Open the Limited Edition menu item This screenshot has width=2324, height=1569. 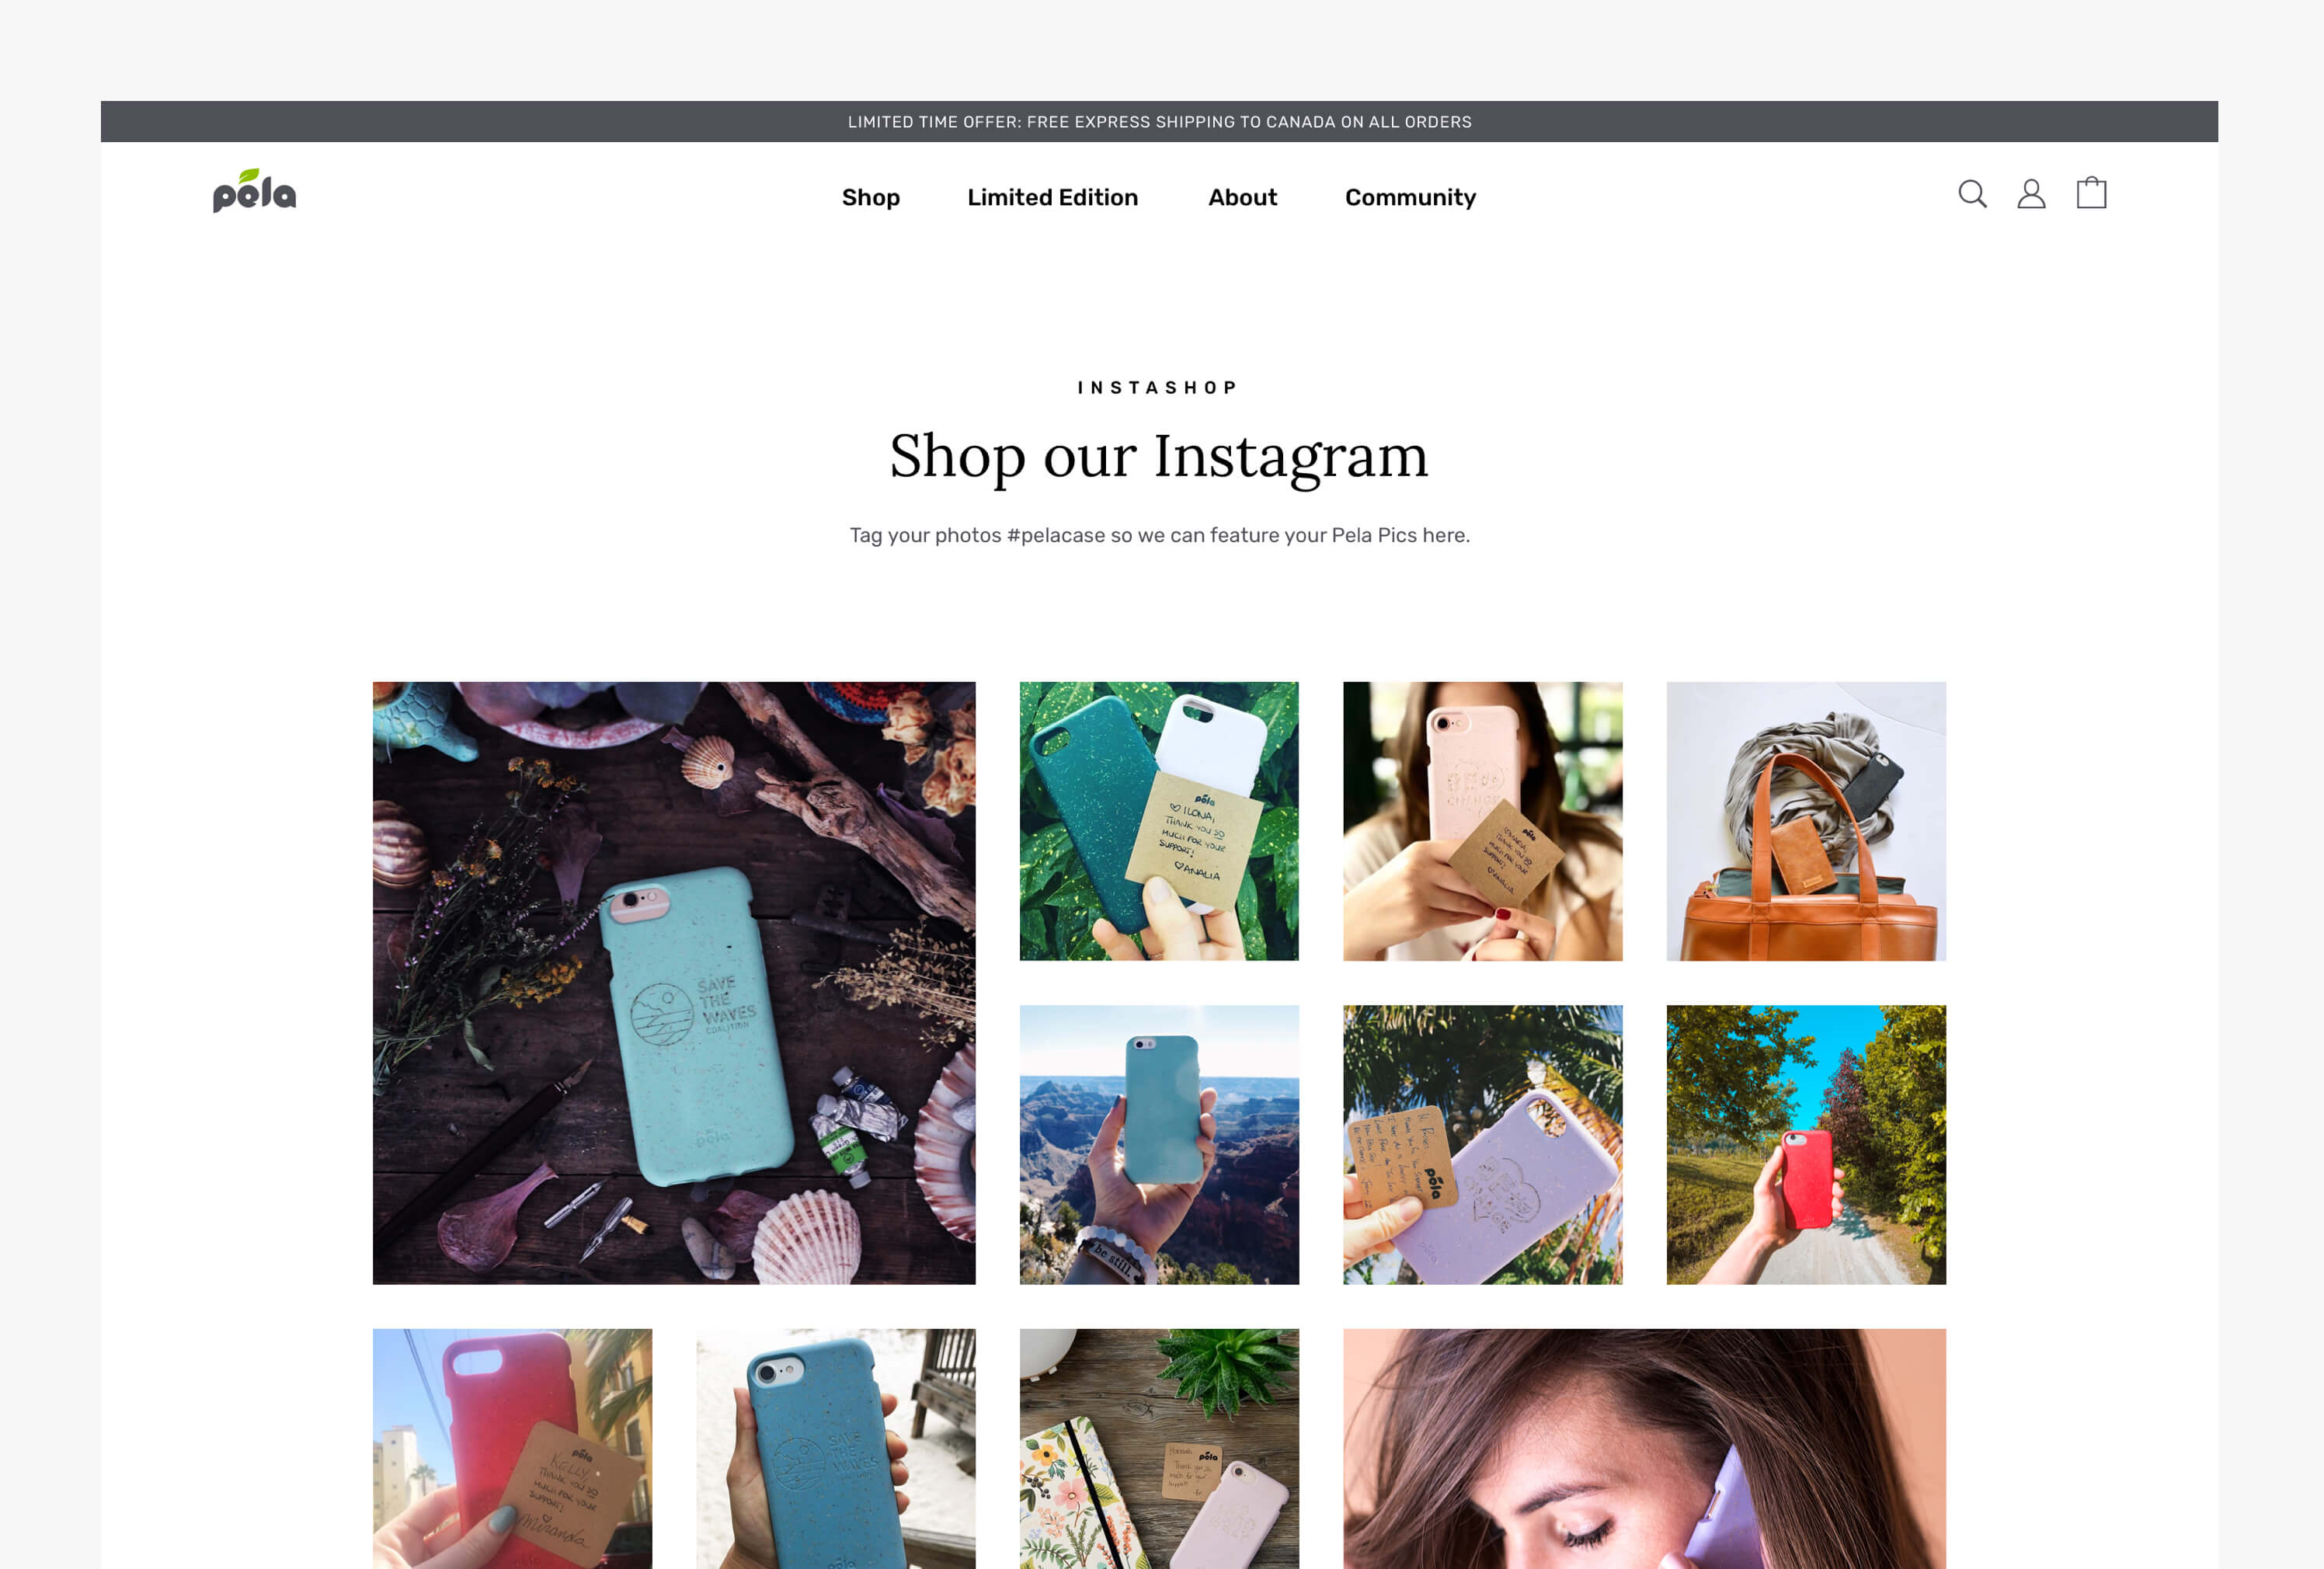(1052, 197)
